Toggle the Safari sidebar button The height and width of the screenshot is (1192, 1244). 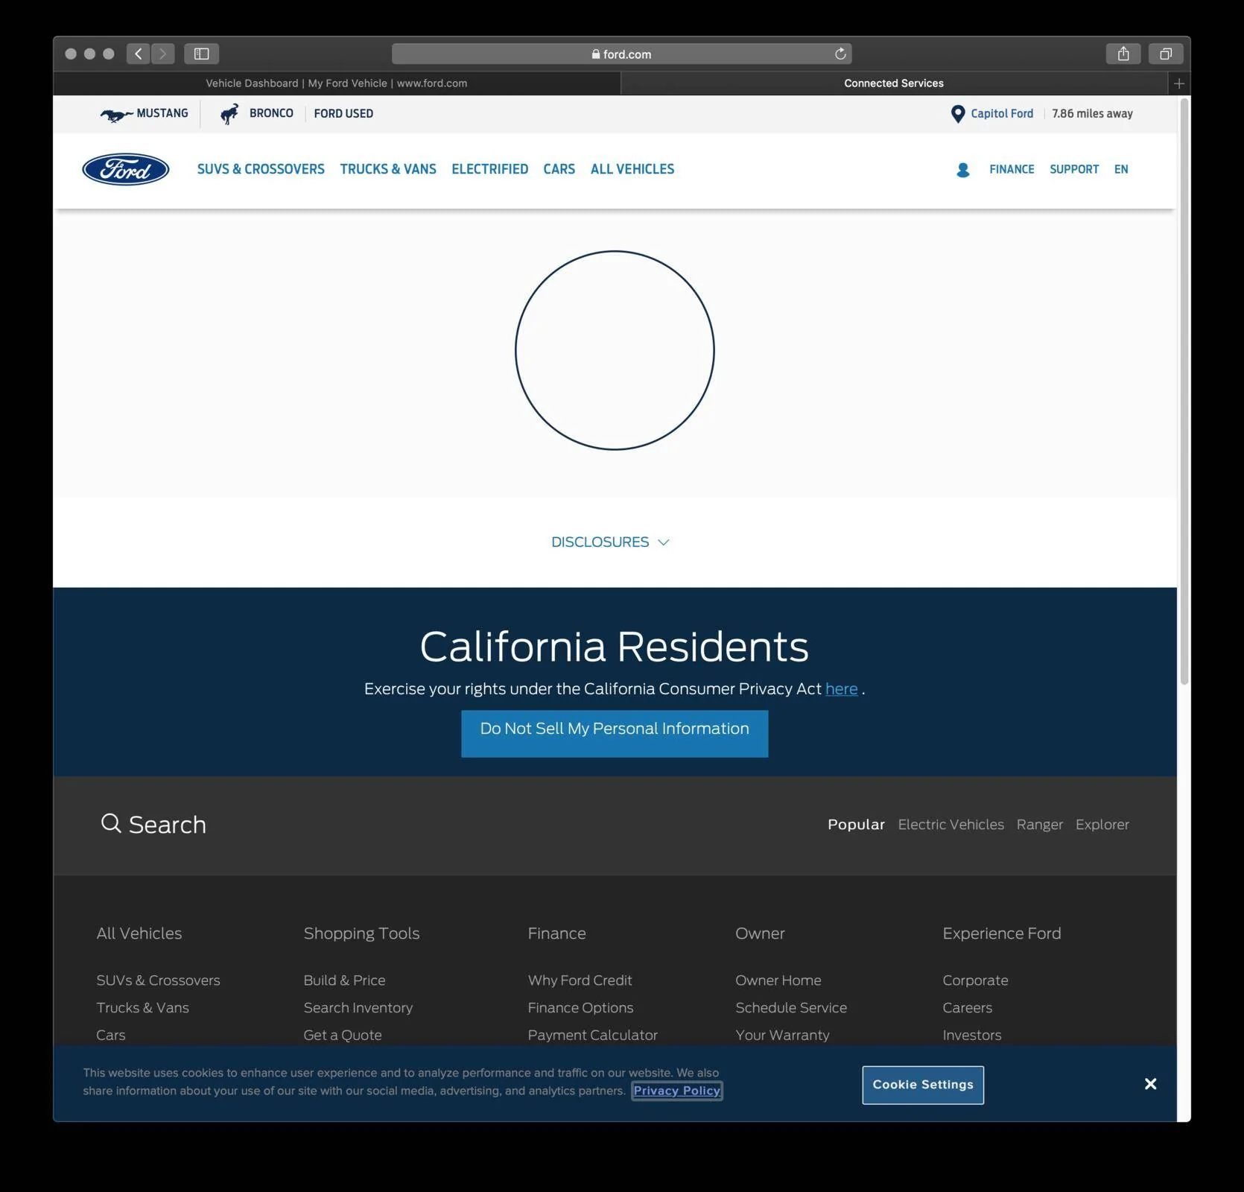tap(201, 54)
